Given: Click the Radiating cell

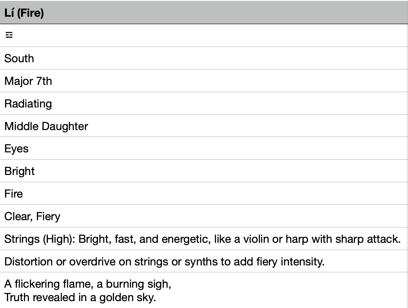Looking at the screenshot, I should tap(28, 104).
